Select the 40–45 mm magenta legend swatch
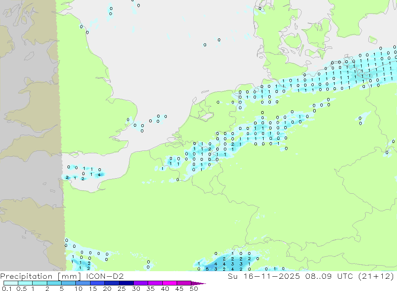Screen dimensions: 397x291 170,283
